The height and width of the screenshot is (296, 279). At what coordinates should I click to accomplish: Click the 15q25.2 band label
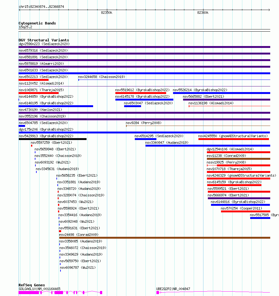click(25, 27)
